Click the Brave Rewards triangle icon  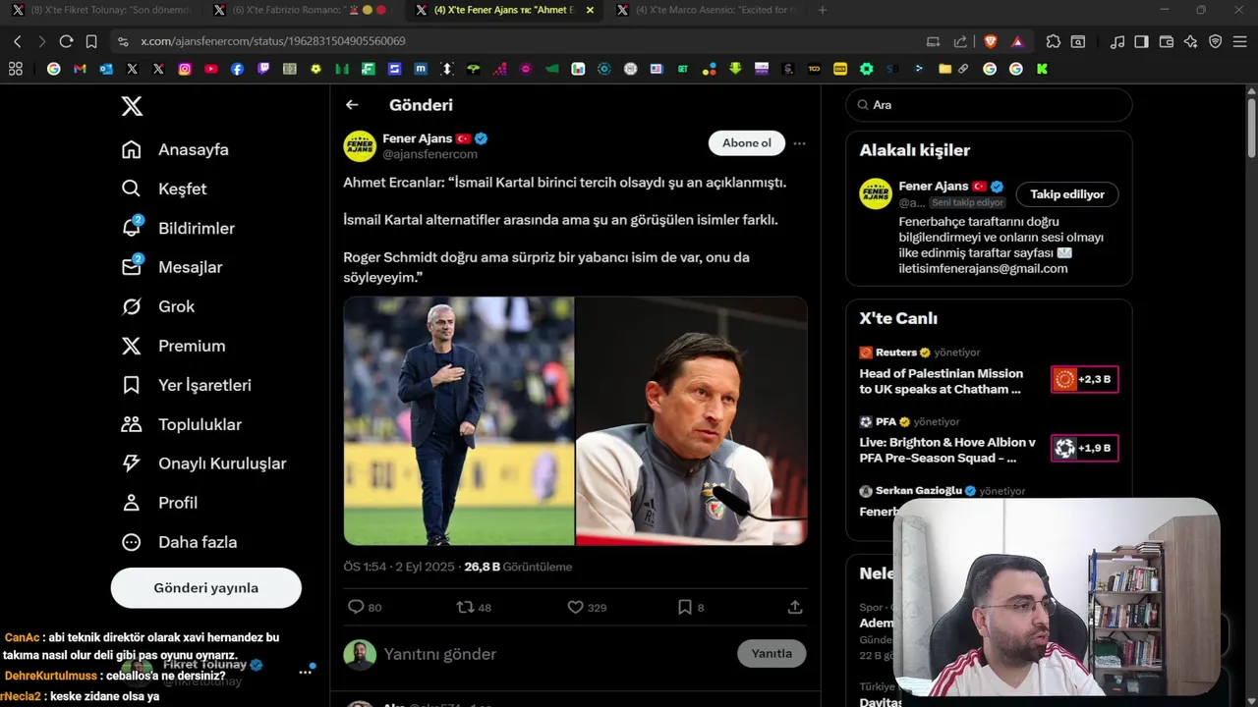click(x=1017, y=41)
